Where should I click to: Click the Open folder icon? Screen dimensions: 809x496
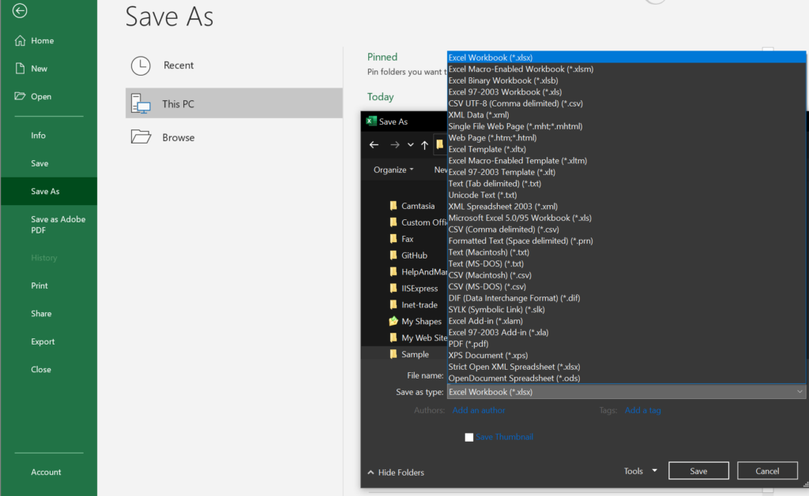[x=21, y=96]
